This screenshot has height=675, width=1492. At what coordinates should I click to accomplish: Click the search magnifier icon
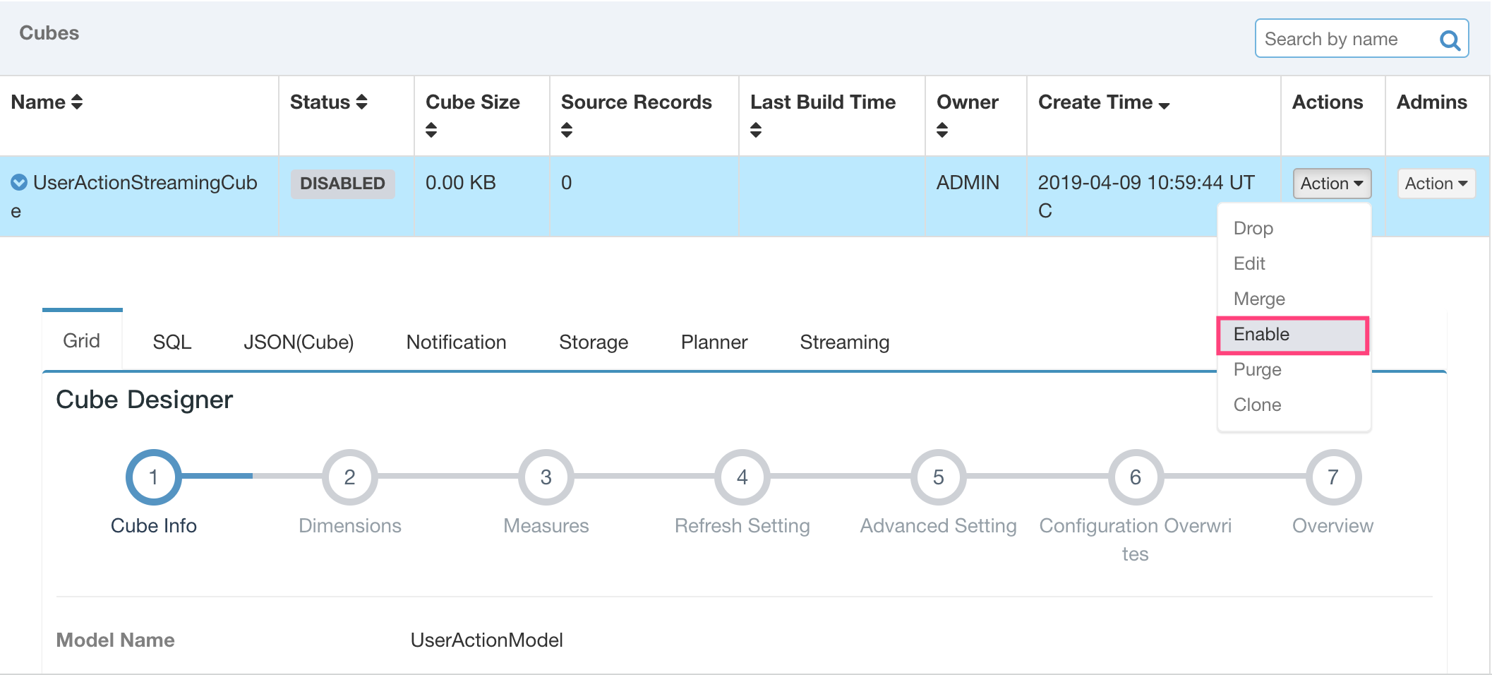1449,40
